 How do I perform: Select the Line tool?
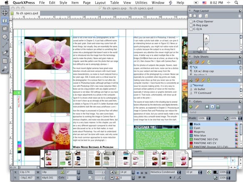point(5,45)
